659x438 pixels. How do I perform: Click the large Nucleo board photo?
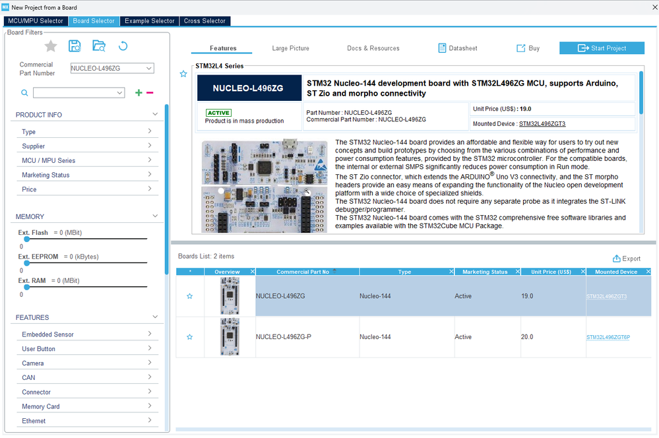pyautogui.click(x=265, y=186)
